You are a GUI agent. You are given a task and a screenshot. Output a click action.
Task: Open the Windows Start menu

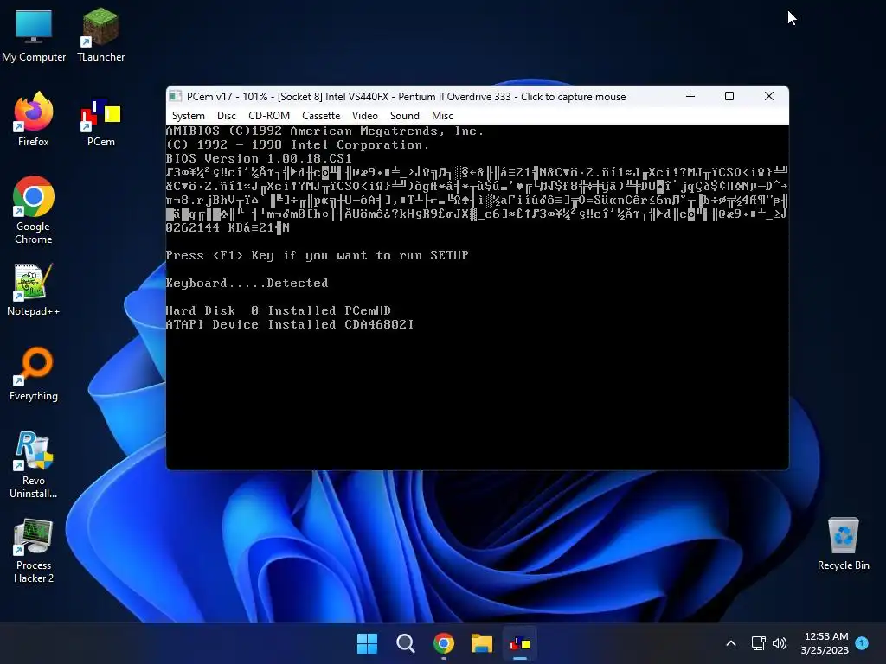[x=367, y=643]
